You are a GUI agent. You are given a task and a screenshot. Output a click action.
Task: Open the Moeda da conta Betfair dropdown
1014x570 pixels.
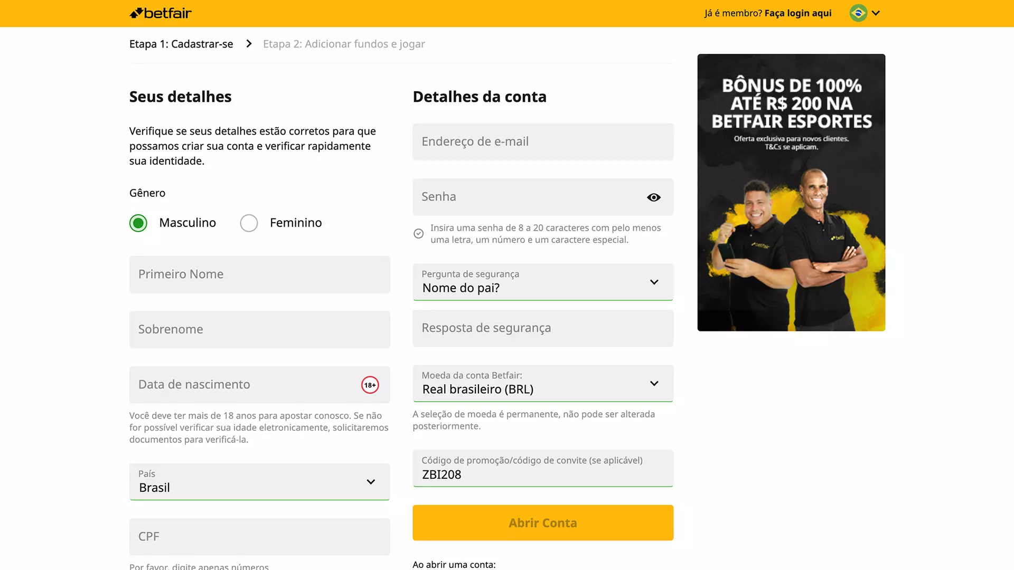[x=543, y=383]
